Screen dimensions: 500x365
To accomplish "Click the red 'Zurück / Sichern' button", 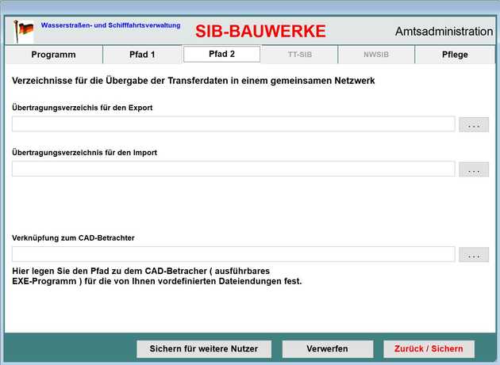I will (x=429, y=349).
